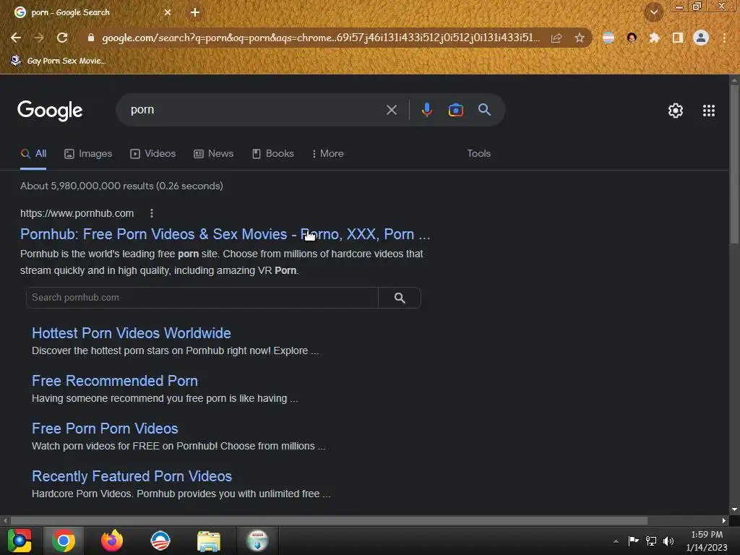
Task: Toggle the browser side panel
Action: point(678,38)
